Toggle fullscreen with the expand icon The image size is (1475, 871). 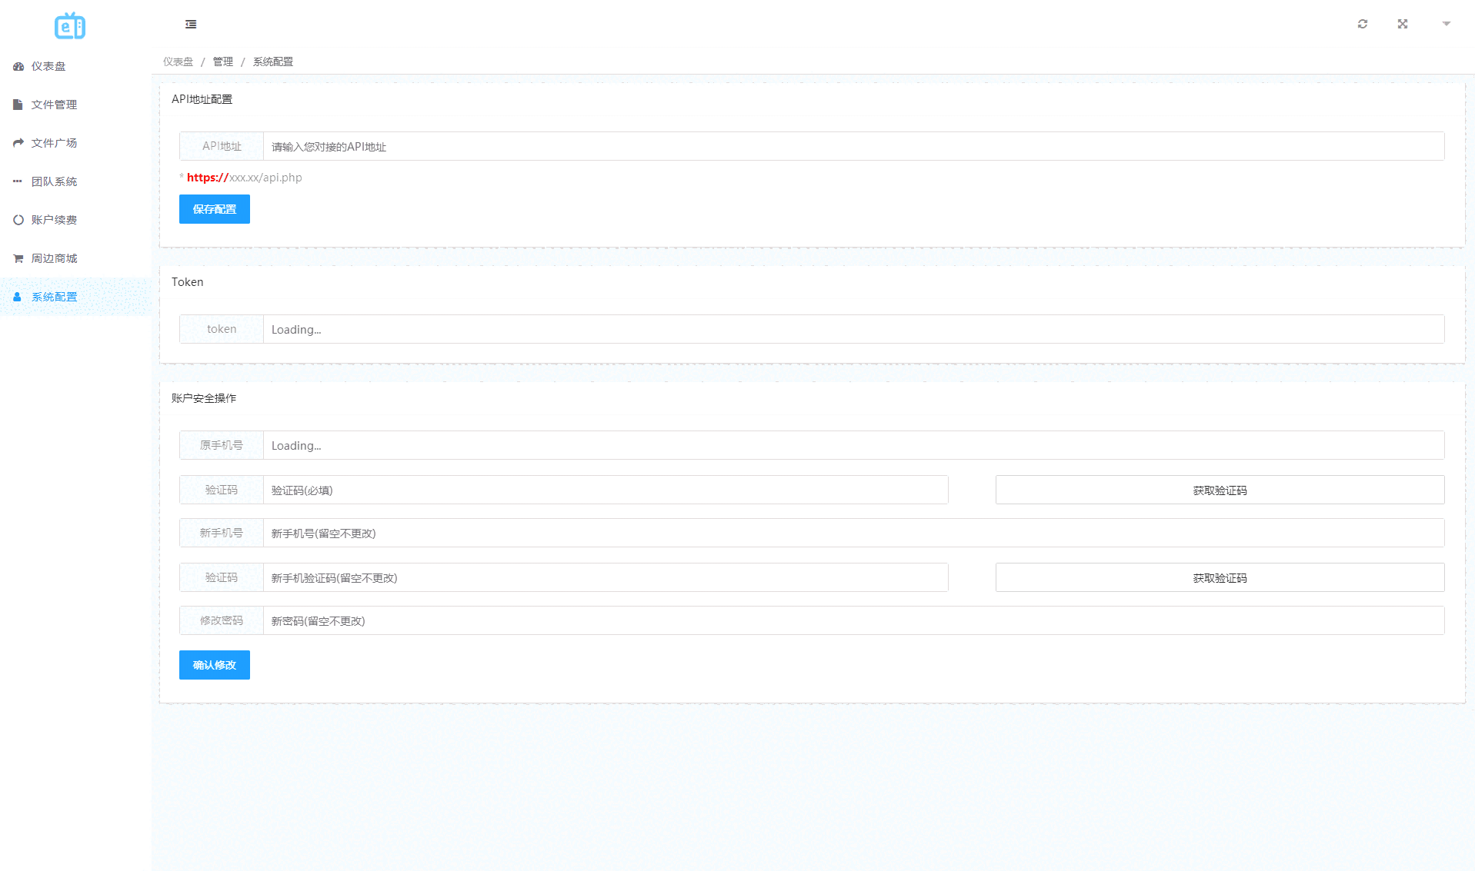pos(1403,24)
